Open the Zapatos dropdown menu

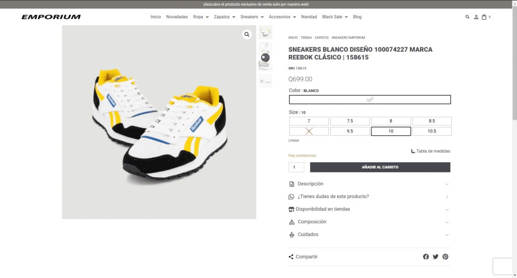[x=225, y=17]
